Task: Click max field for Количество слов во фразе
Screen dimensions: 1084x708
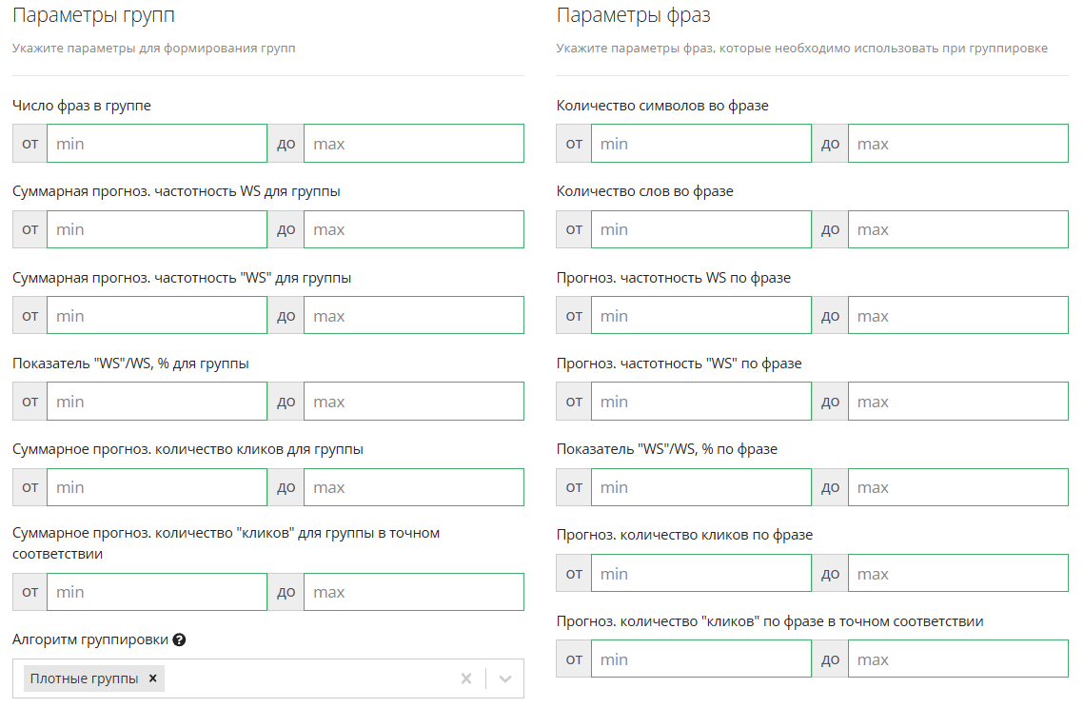Action: [x=957, y=229]
